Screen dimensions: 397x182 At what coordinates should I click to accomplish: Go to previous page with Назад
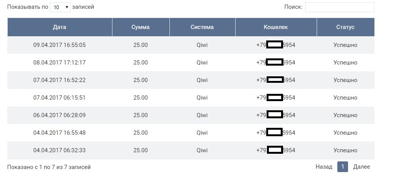(x=324, y=167)
